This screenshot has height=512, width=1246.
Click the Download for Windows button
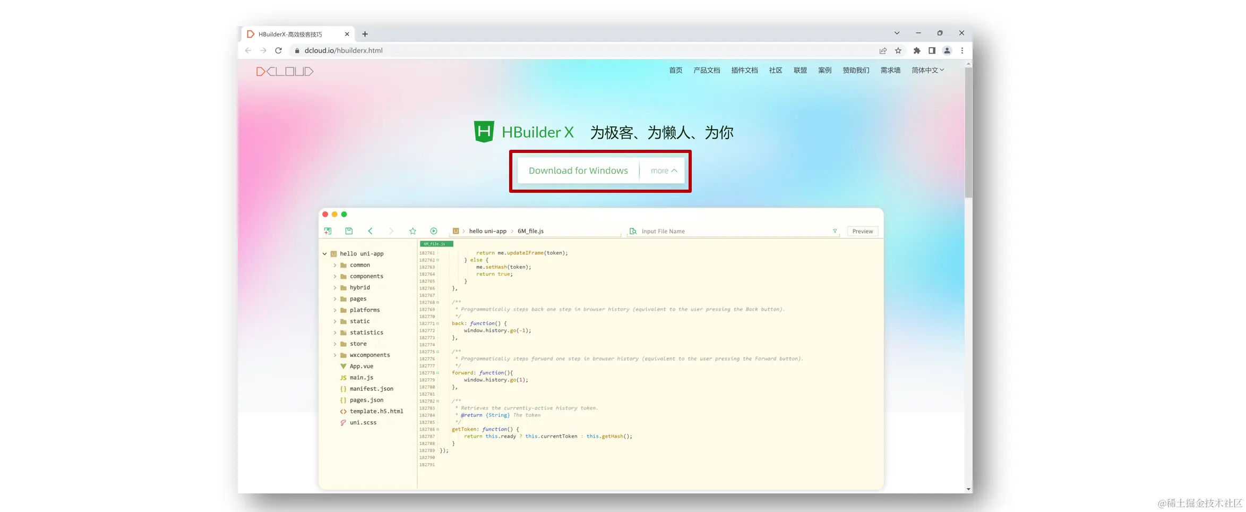tap(578, 170)
